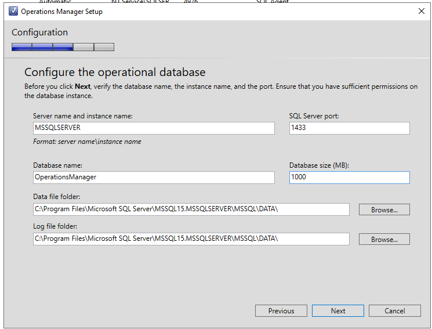This screenshot has height=329, width=432.
Task: Click the 'Data file folder:' label
Action: [56, 197]
